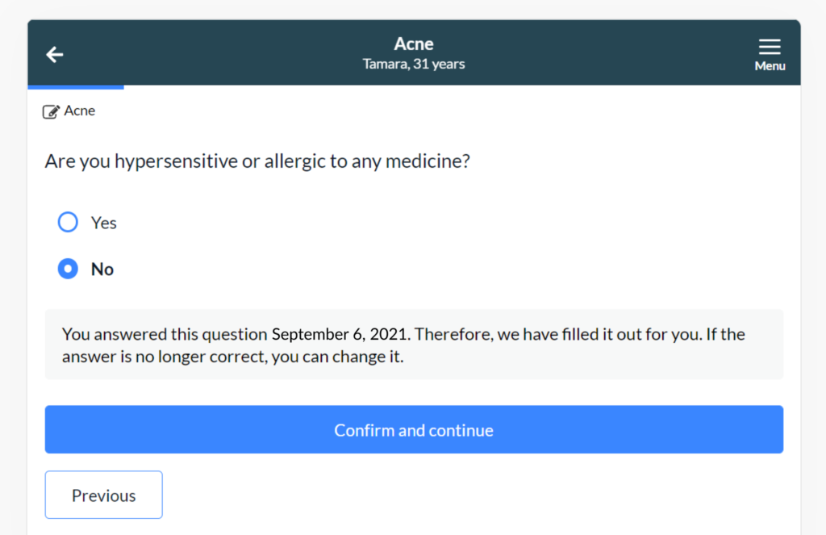Image resolution: width=826 pixels, height=535 pixels.
Task: Click the Yes option label
Action: (104, 223)
